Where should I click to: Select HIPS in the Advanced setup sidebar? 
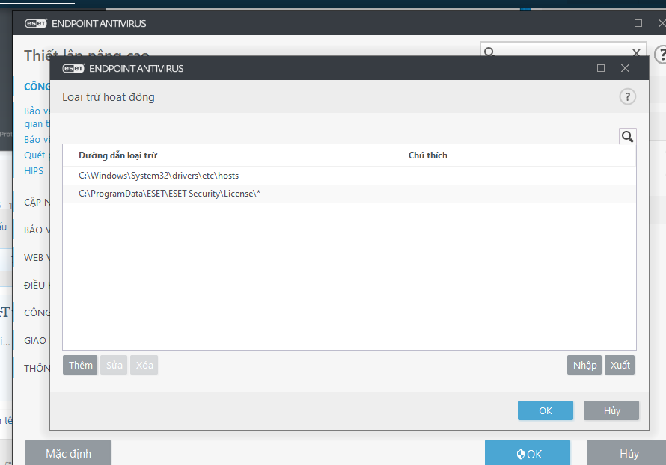point(34,171)
